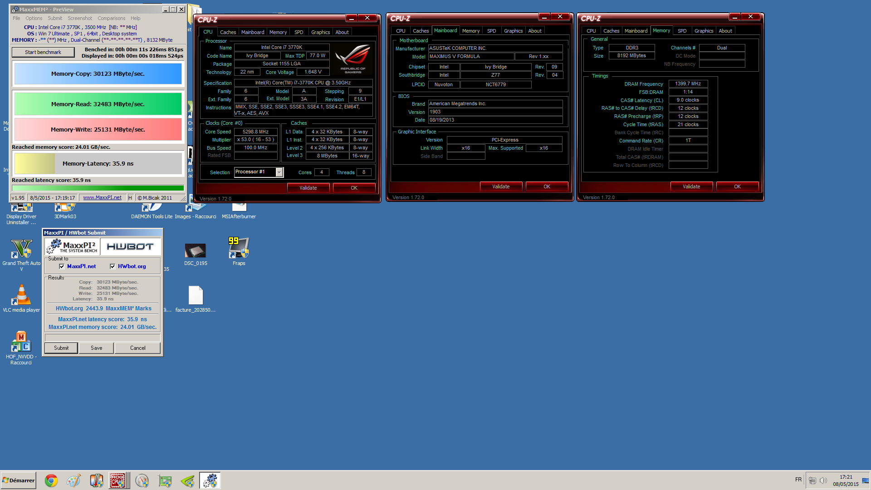The width and height of the screenshot is (871, 490).
Task: Click the BIOS Version field 1903
Action: point(495,112)
